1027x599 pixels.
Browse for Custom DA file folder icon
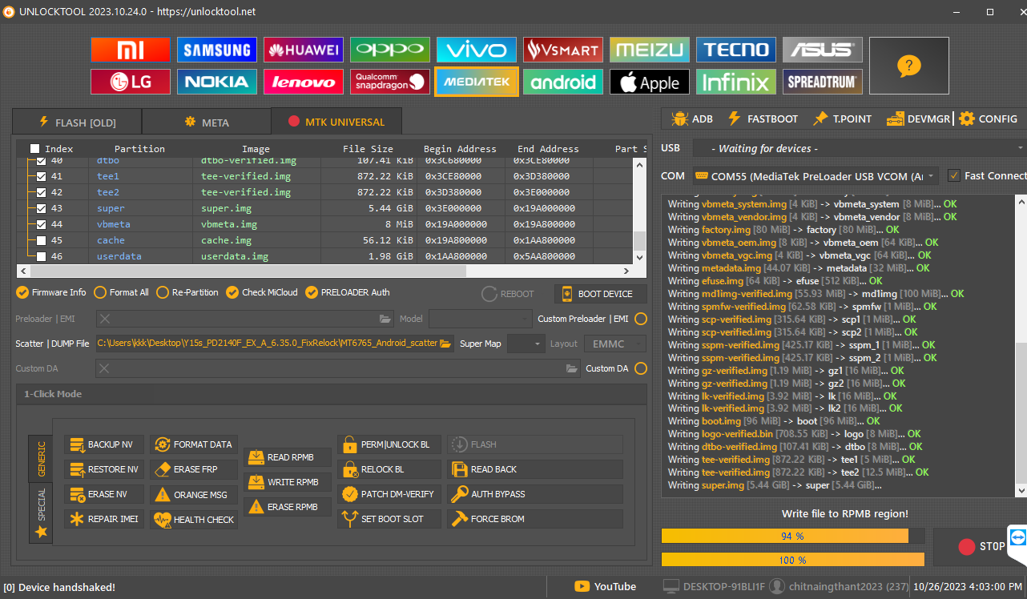pyautogui.click(x=572, y=368)
